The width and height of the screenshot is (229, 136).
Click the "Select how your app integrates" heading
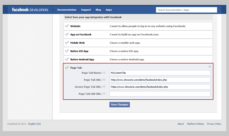point(93,17)
